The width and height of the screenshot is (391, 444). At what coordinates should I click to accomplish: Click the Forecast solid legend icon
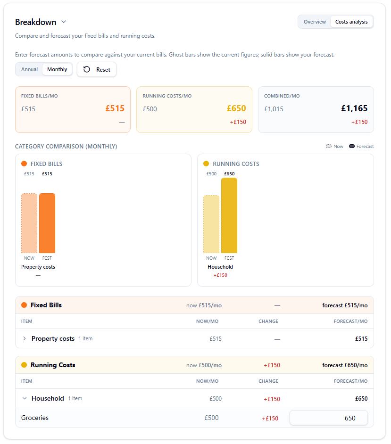coord(351,147)
